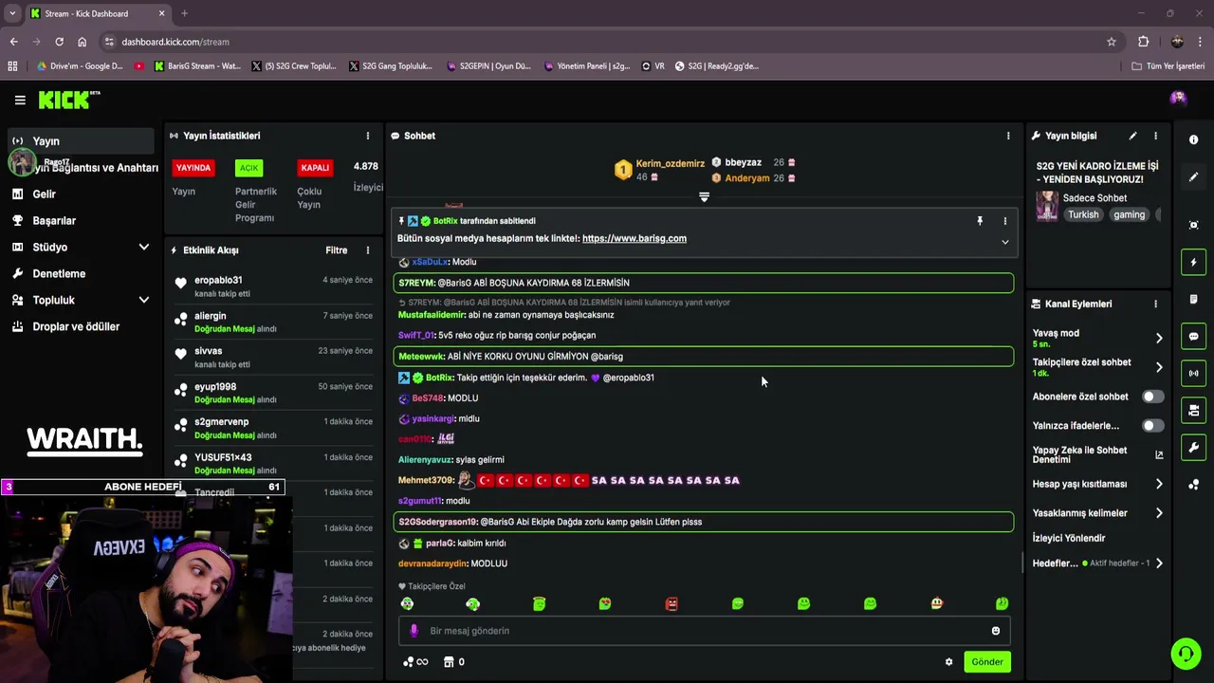Open emoji picker in message box

click(x=995, y=631)
